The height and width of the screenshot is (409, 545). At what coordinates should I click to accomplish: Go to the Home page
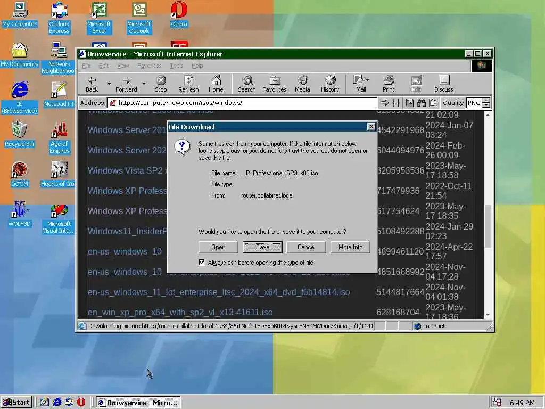point(216,84)
